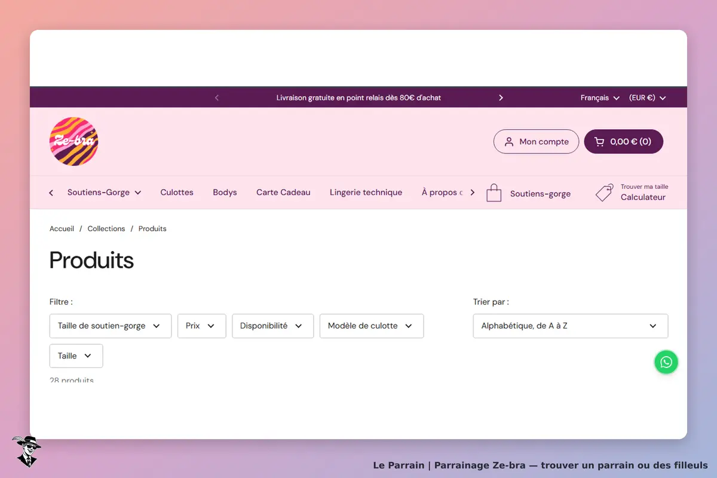Open Prix filter dropdown
Viewport: 717px width, 478px height.
click(x=202, y=326)
